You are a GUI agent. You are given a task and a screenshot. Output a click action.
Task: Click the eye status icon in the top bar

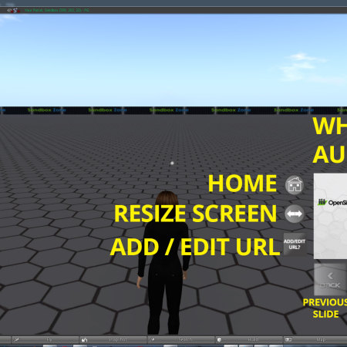point(9,10)
